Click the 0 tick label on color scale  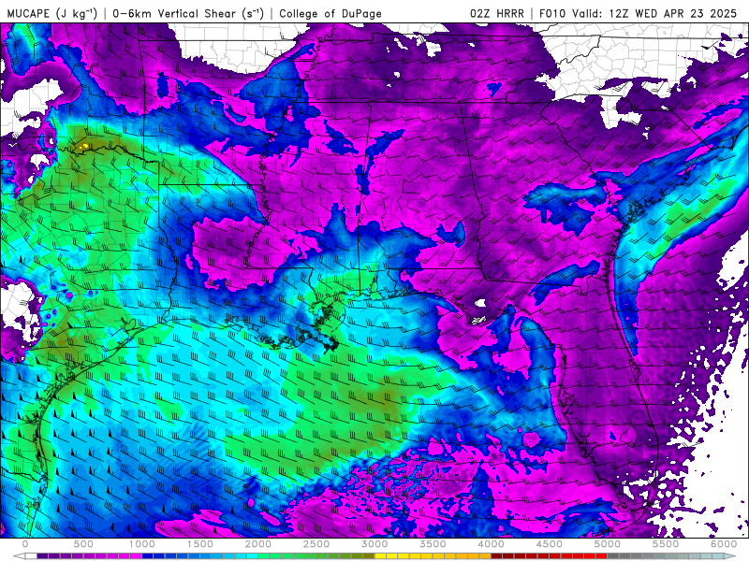25,544
